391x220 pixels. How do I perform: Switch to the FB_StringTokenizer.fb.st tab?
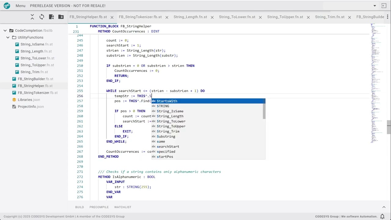click(140, 17)
